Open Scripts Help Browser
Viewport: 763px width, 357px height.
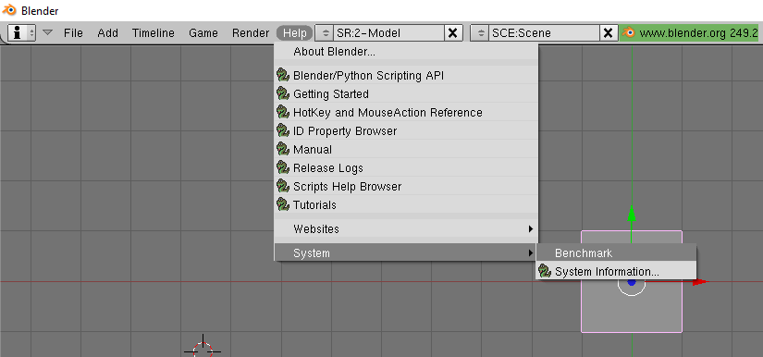(x=406, y=186)
